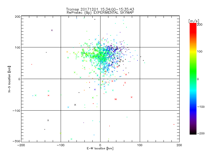Screen dimensions: 211x158
Task: Select the lone red dot at far right edge
Action: (x=174, y=125)
